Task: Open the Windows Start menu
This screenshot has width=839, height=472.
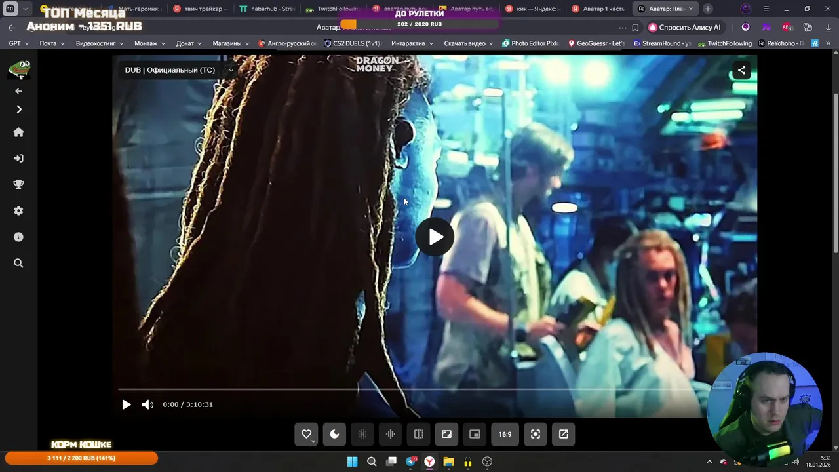Action: tap(352, 462)
